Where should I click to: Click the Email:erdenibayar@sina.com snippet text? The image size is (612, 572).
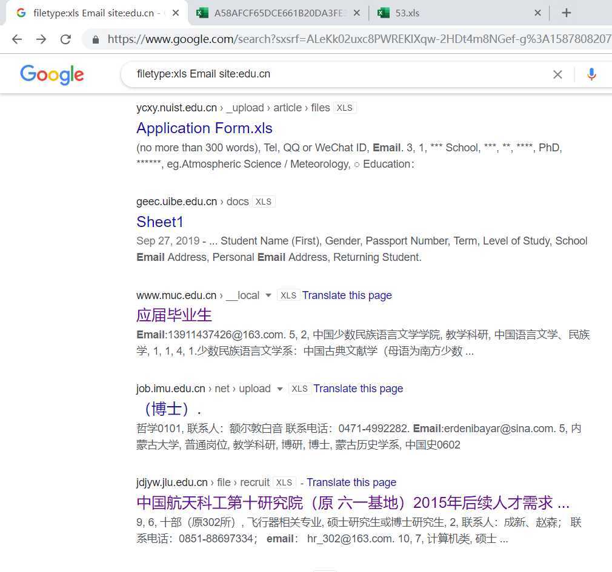pyautogui.click(x=484, y=429)
